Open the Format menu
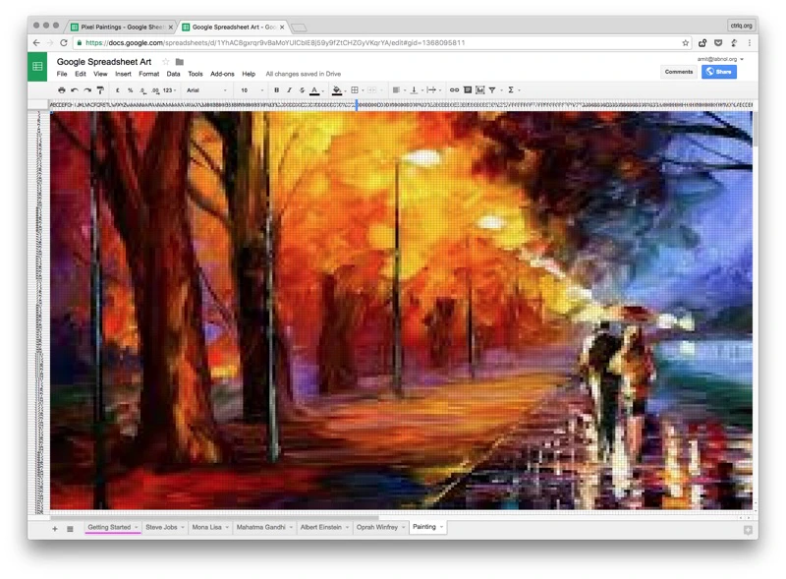This screenshot has height=579, width=786. point(148,74)
